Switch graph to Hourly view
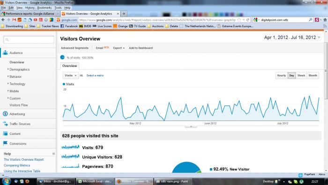328x185 pixels. 281,75
